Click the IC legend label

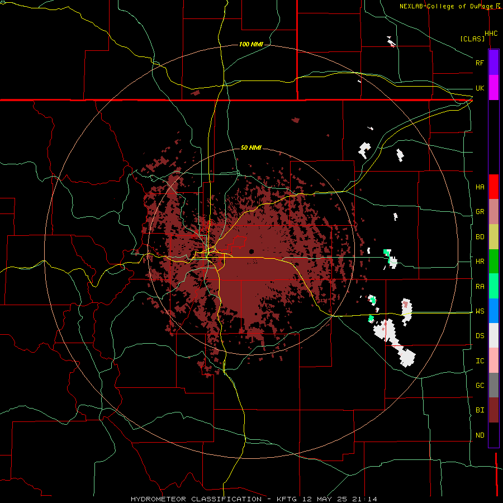point(480,361)
